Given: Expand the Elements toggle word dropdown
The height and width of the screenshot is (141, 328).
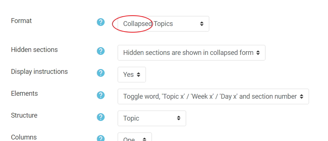Looking at the screenshot, I should [x=213, y=96].
